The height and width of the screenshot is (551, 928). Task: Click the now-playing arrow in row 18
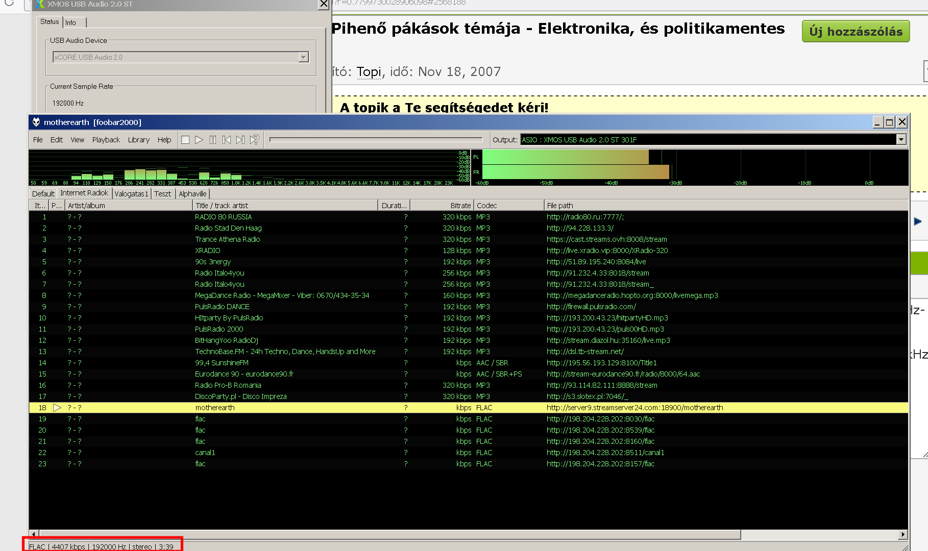coord(57,408)
